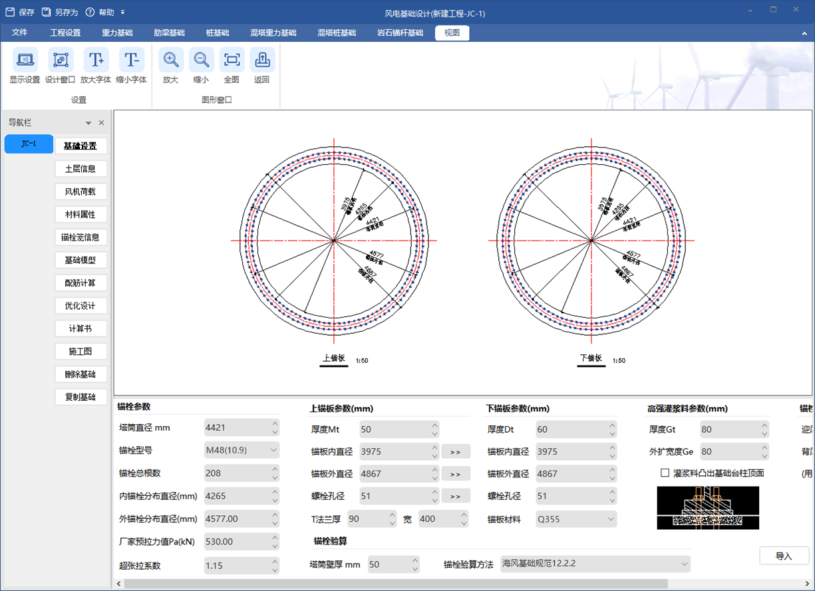Select 锚栓笼信息 in the navigation list
This screenshot has width=815, height=591.
[81, 237]
